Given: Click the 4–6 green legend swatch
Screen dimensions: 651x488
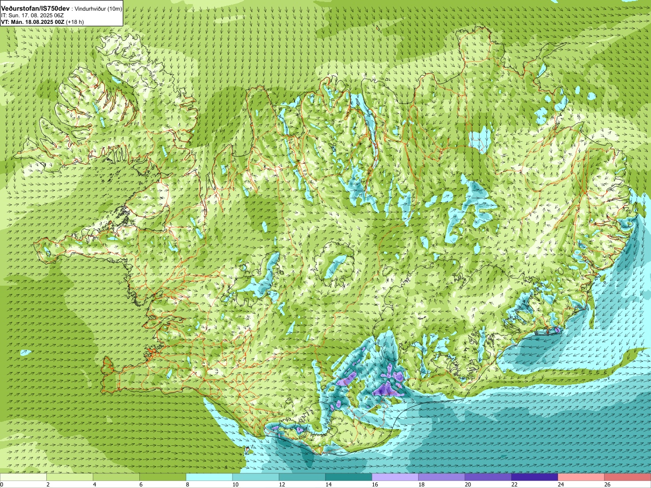Looking at the screenshot, I should pyautogui.click(x=116, y=477).
